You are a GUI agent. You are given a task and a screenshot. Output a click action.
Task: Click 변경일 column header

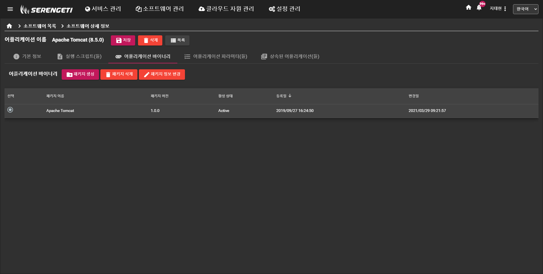point(413,96)
